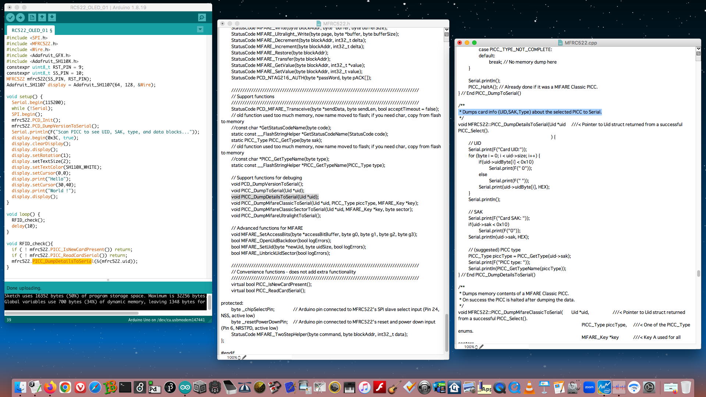Image resolution: width=706 pixels, height=397 pixels.
Task: Click the Save sketch down-arrow icon
Action: [x=52, y=17]
